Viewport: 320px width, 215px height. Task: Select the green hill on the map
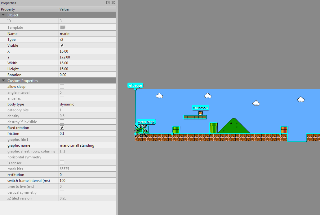234,126
